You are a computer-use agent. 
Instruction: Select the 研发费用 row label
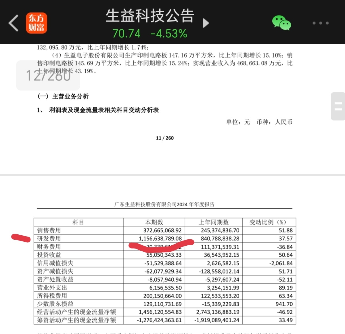coord(49,238)
